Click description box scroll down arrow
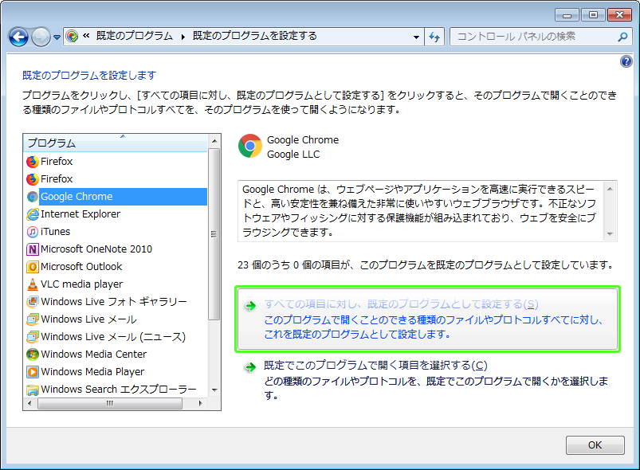Viewport: 640px width, 470px height. point(610,234)
